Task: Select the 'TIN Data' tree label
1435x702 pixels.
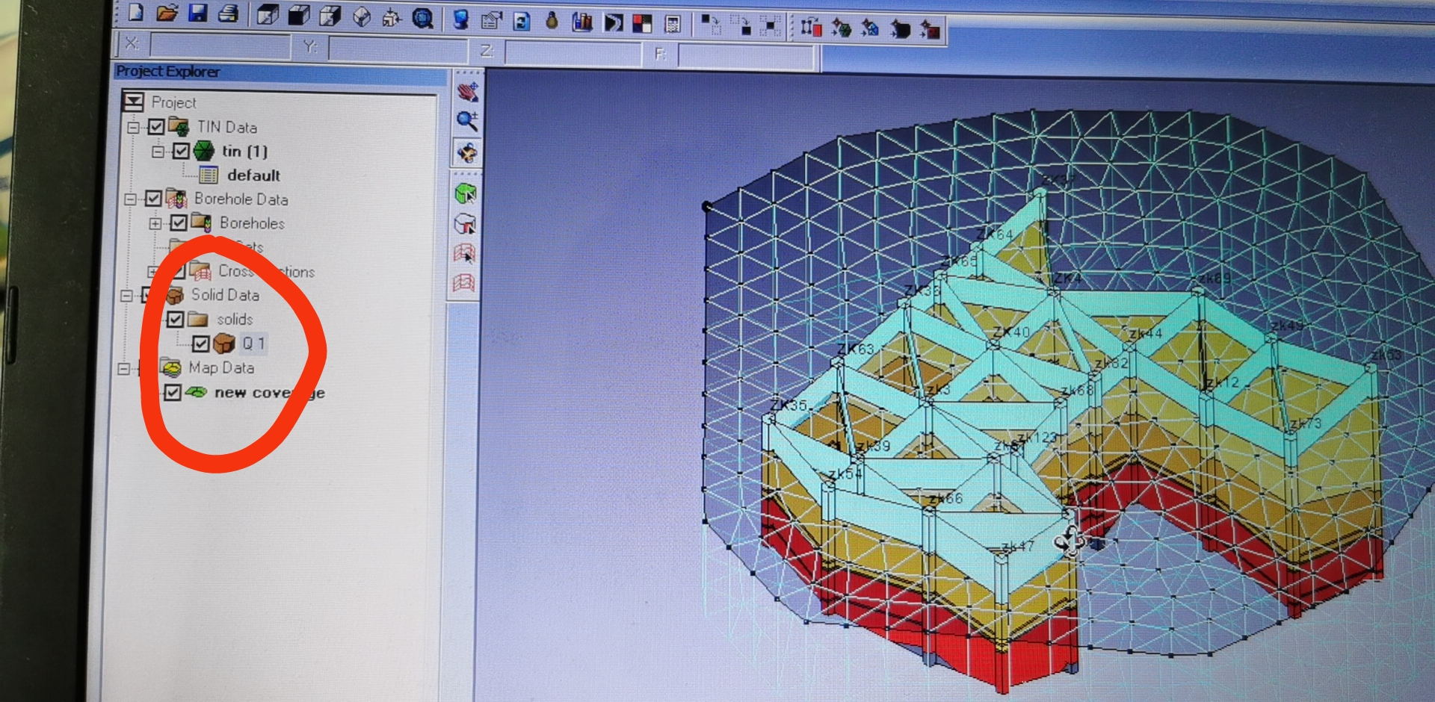Action: [x=227, y=127]
